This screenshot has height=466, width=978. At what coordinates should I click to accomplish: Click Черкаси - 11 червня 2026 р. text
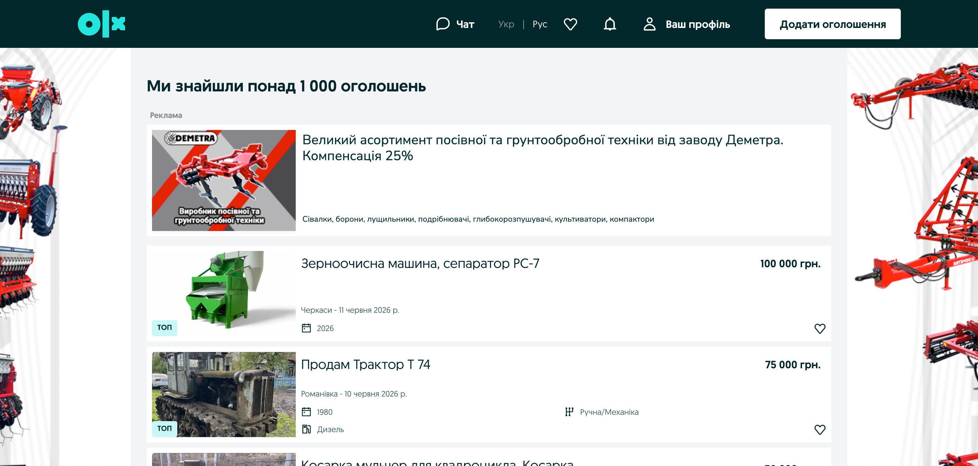pyautogui.click(x=350, y=310)
